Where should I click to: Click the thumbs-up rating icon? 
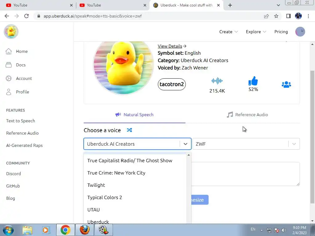click(x=253, y=81)
